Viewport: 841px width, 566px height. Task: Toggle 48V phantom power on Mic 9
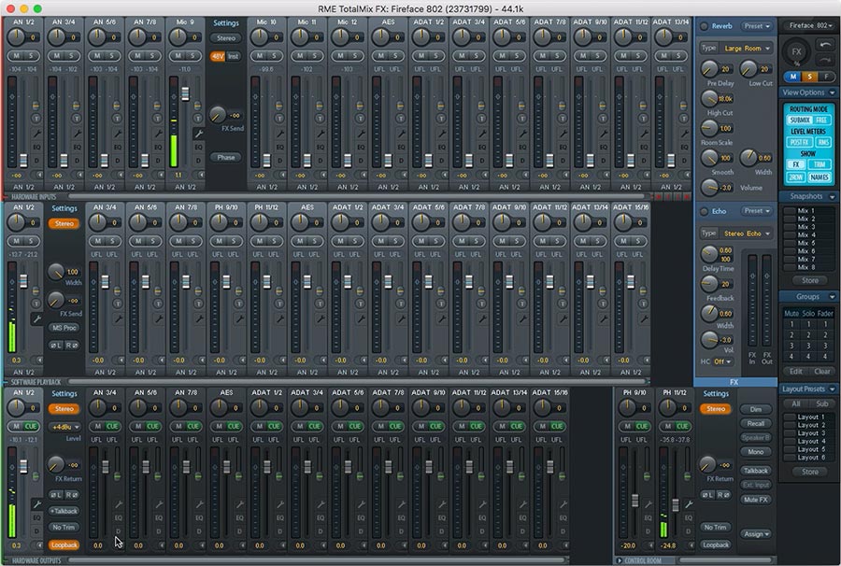(217, 56)
